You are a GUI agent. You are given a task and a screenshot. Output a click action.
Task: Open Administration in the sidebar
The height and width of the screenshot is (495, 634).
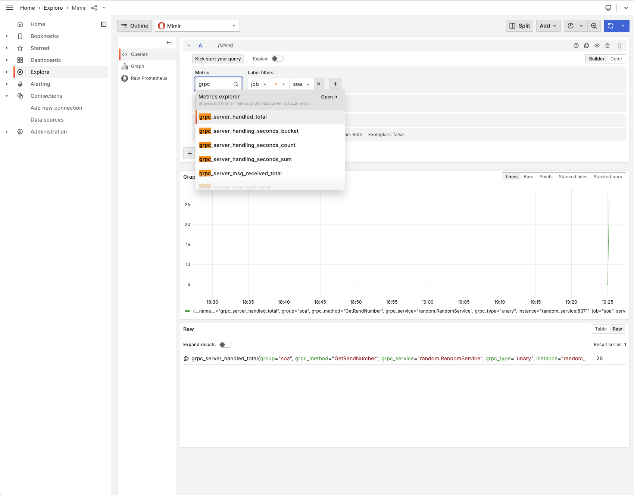click(x=49, y=132)
